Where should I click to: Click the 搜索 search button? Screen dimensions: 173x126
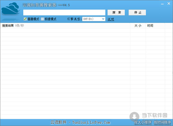click(116, 12)
